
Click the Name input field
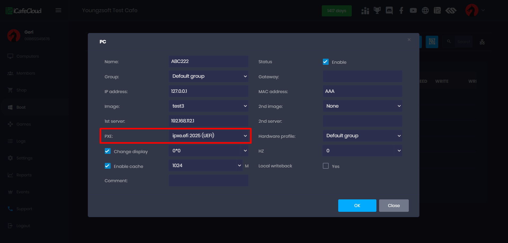click(x=209, y=61)
